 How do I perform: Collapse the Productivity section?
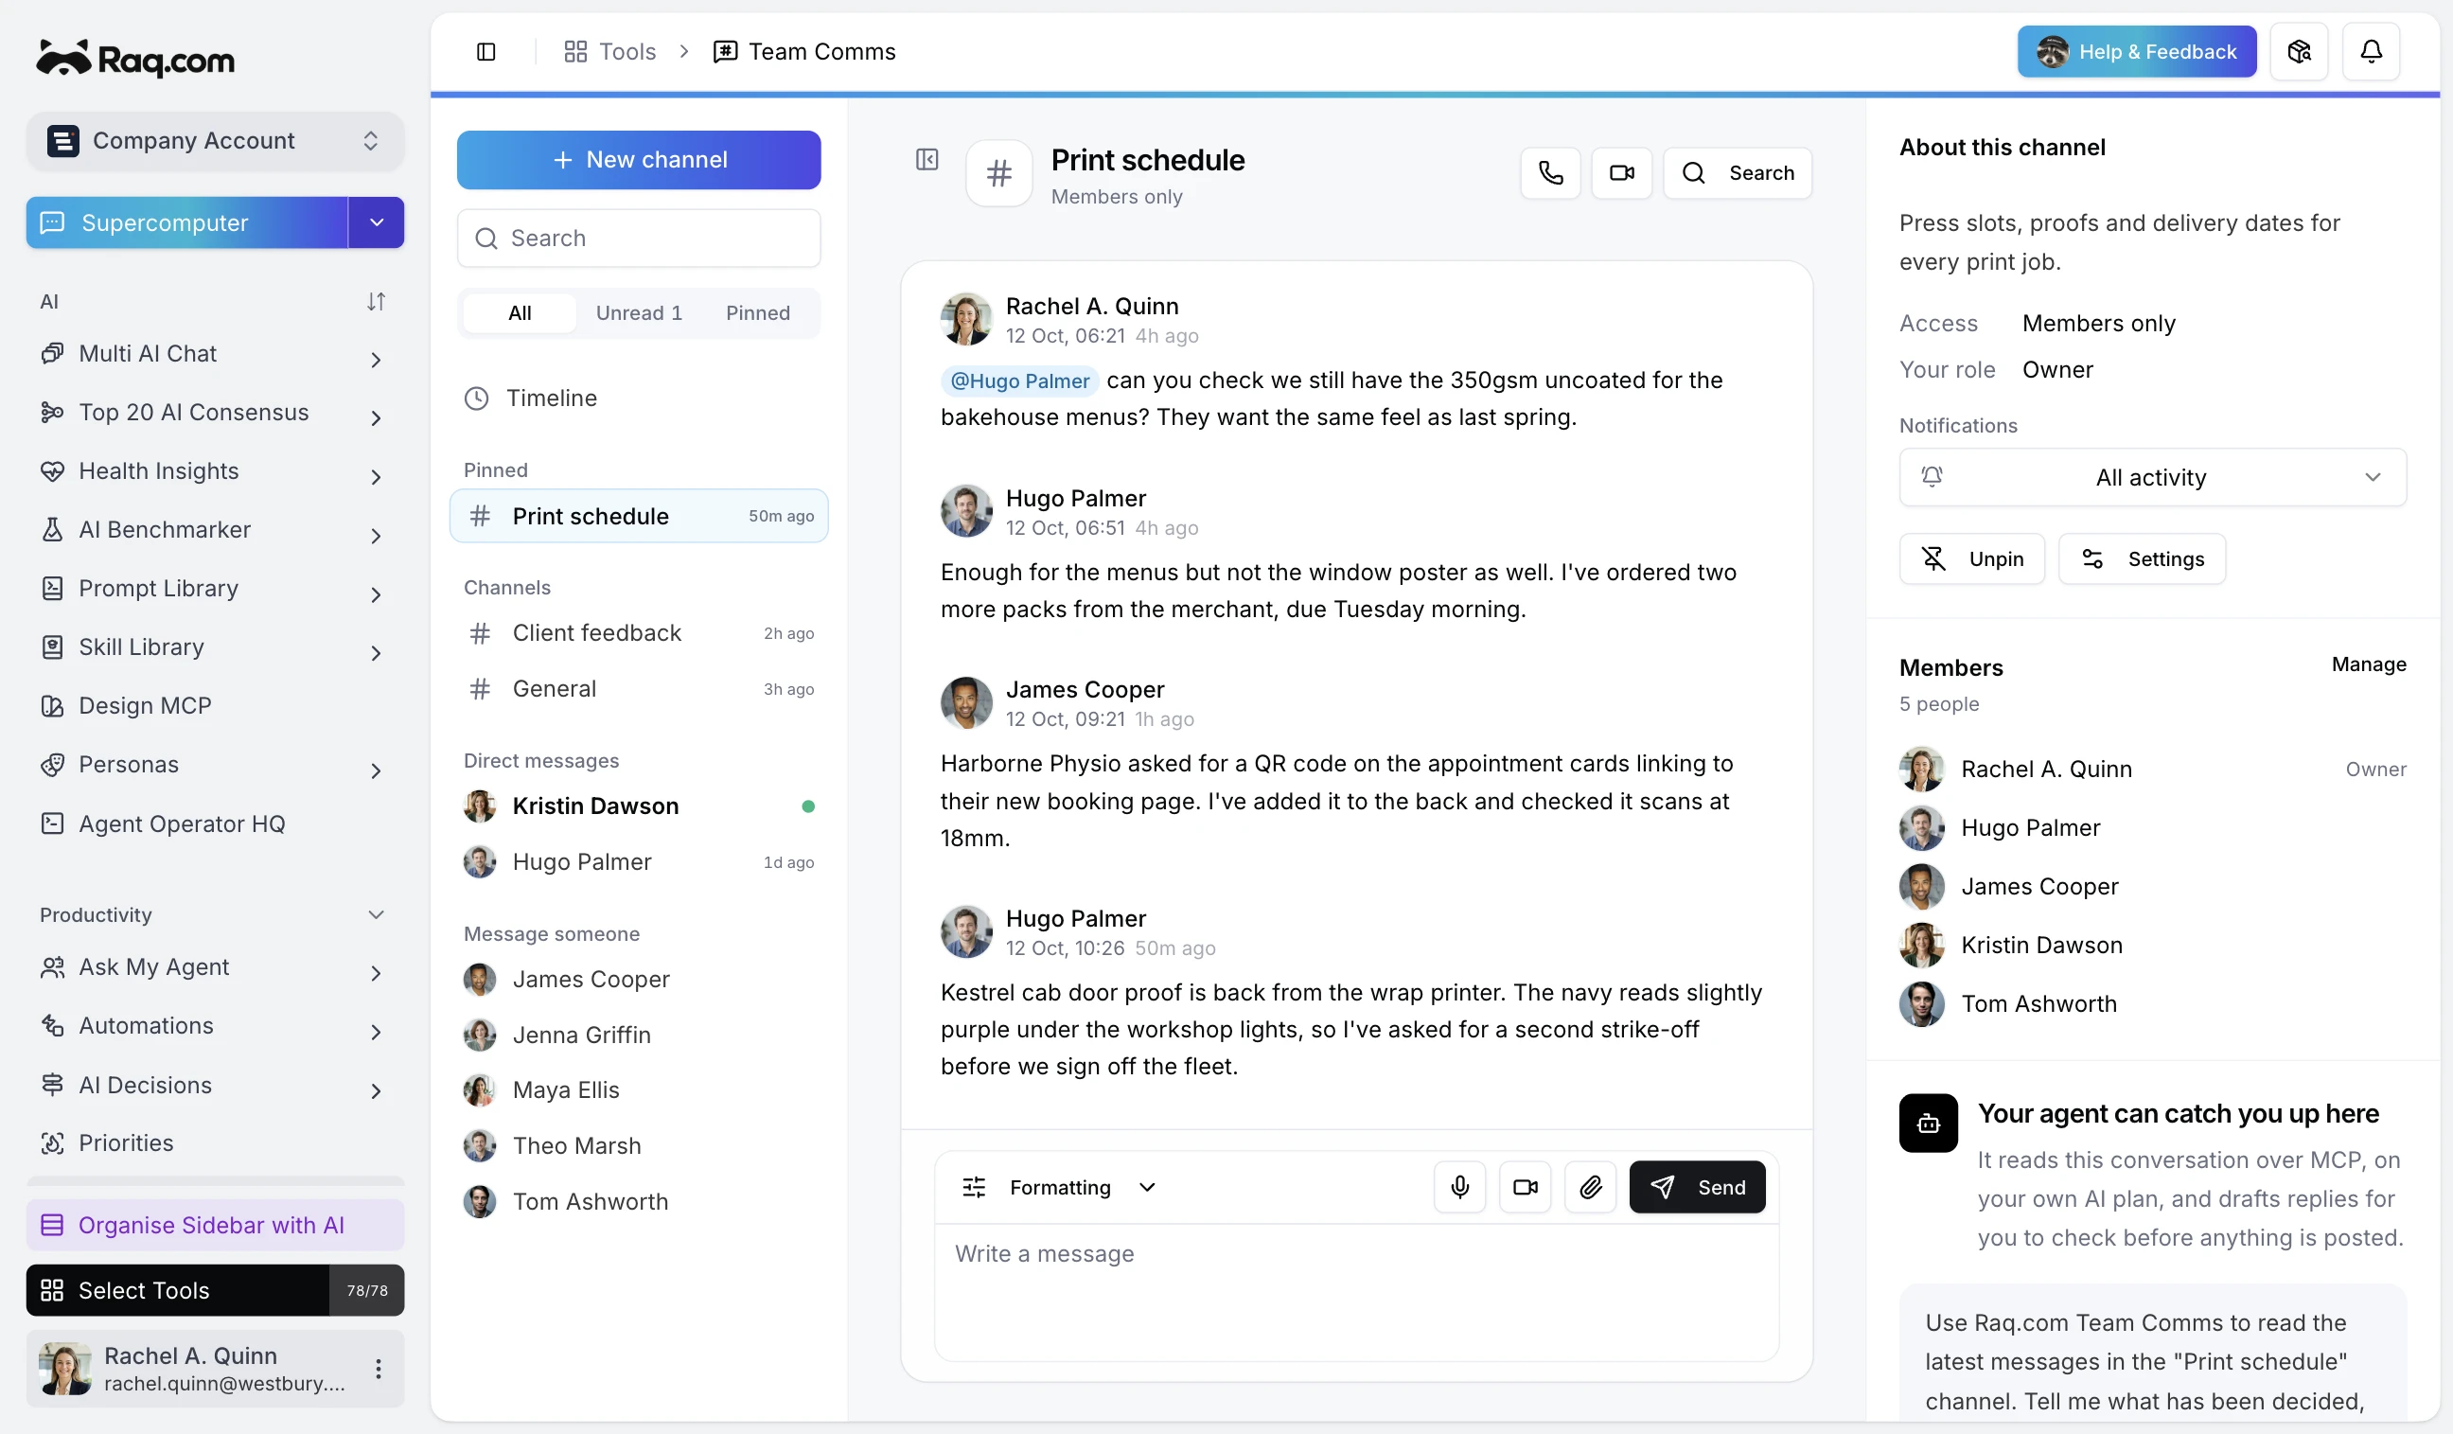point(376,914)
